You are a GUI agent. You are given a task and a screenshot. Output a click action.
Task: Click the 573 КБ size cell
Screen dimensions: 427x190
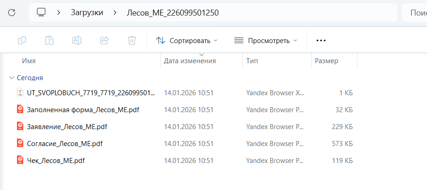(342, 143)
